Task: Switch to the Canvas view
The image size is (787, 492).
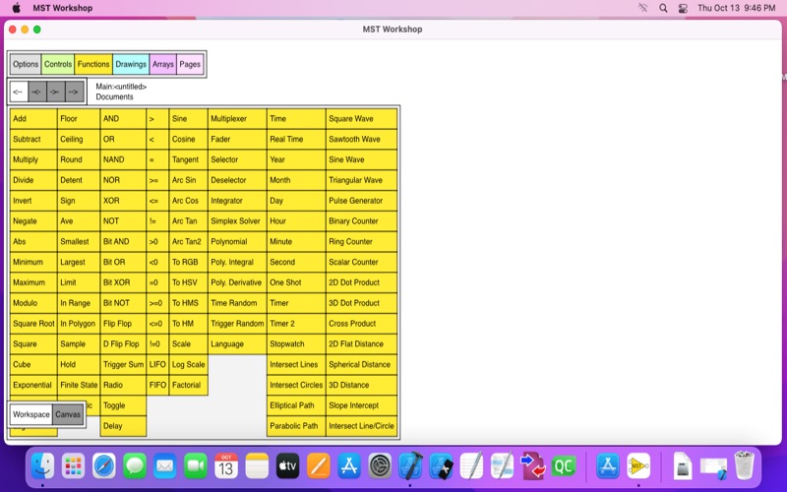Action: [x=68, y=414]
